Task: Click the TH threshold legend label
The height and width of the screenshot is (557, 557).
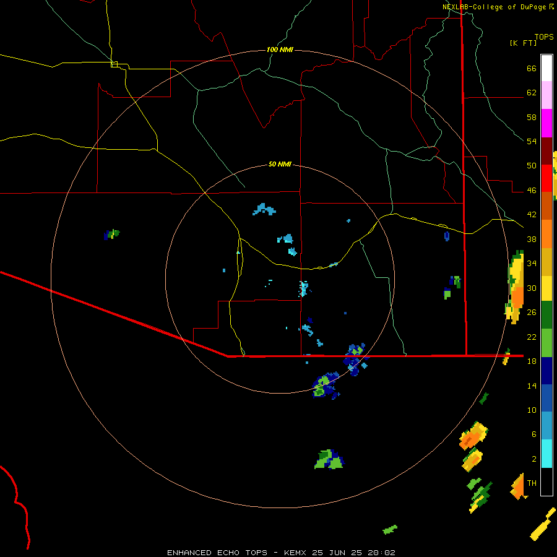Action: coord(532,483)
